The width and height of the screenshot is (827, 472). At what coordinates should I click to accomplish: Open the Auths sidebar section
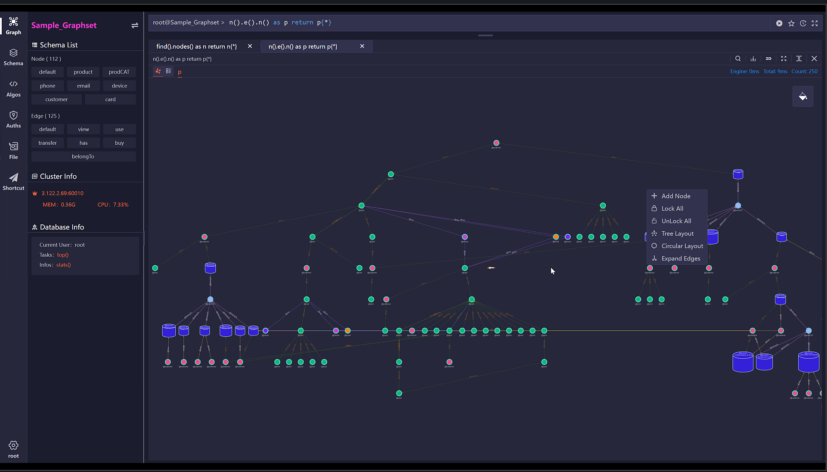tap(13, 119)
